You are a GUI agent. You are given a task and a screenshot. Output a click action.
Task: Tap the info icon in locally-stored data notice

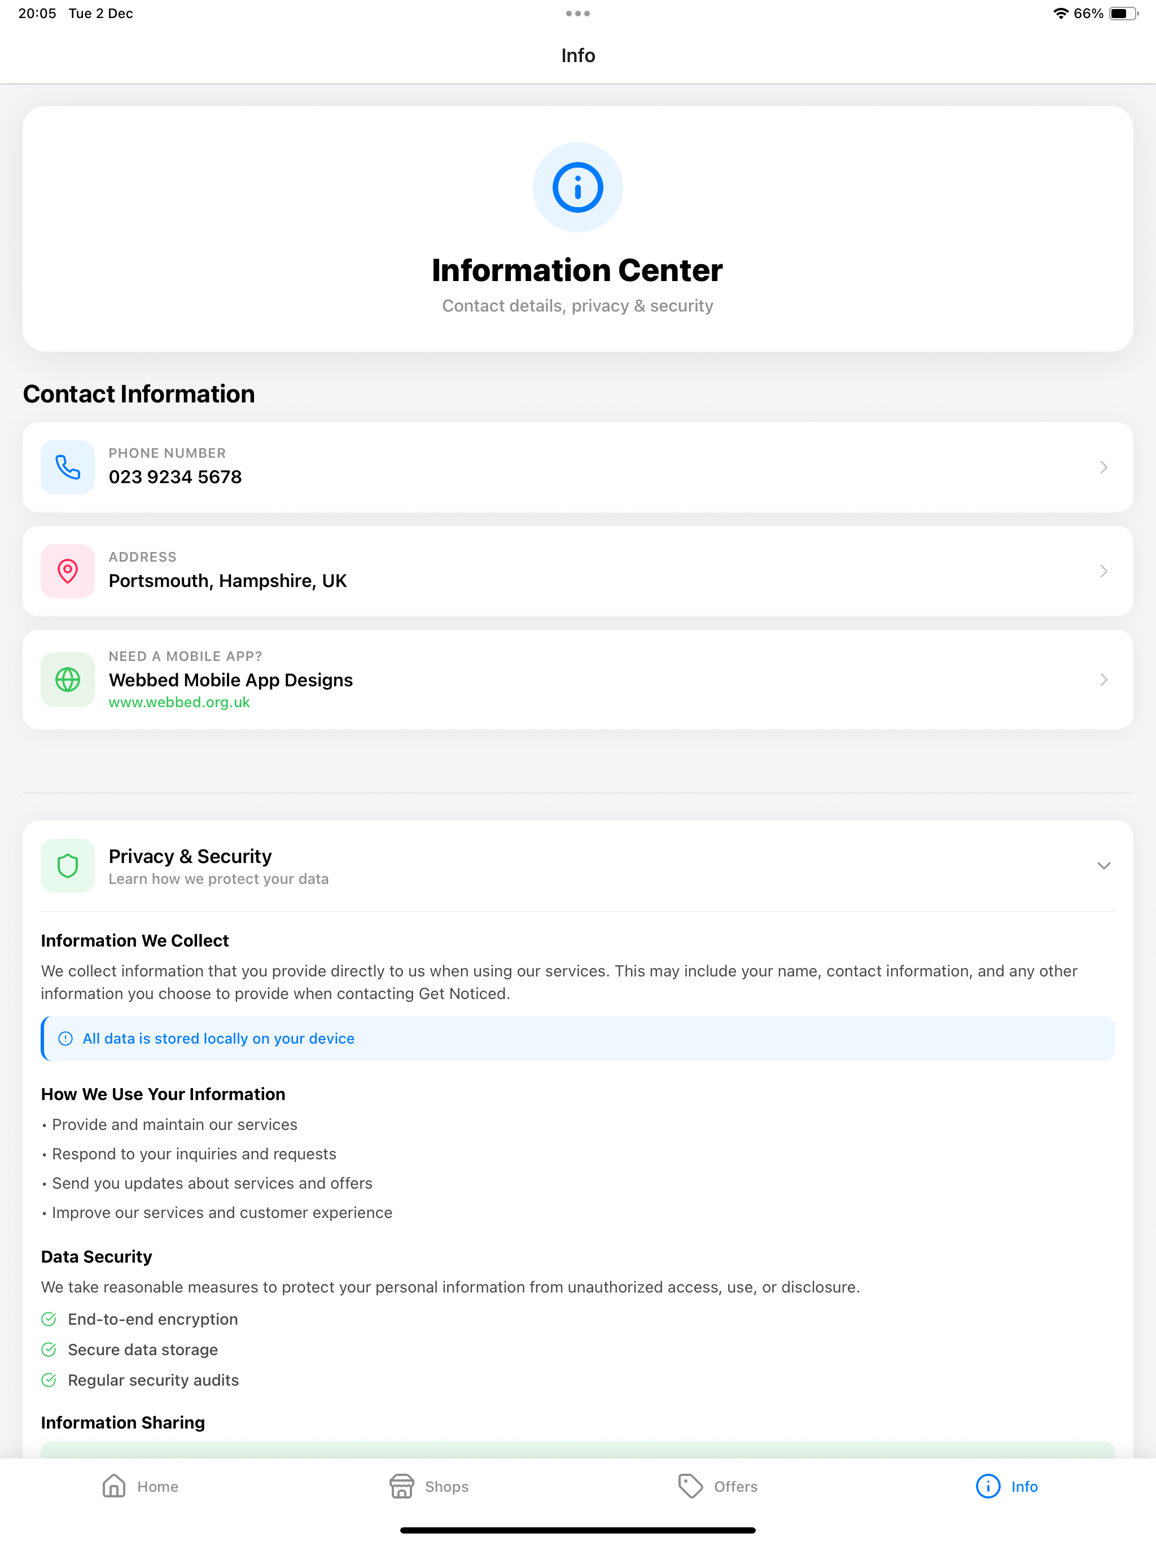(65, 1038)
